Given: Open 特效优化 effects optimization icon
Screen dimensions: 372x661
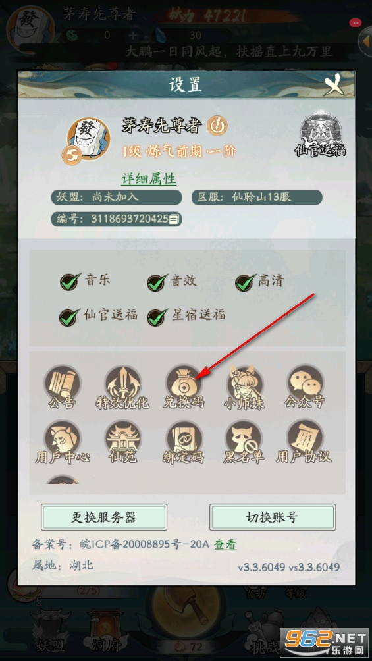Looking at the screenshot, I should coord(122,386).
